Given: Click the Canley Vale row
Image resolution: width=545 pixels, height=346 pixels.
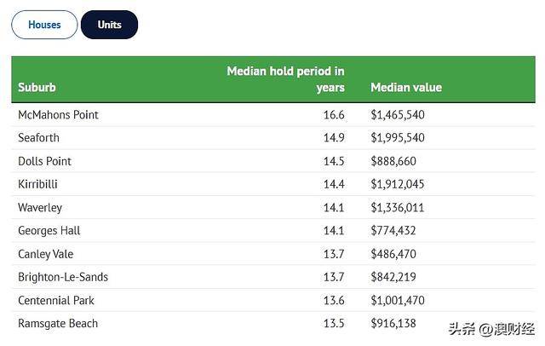Looking at the screenshot, I should 273,254.
